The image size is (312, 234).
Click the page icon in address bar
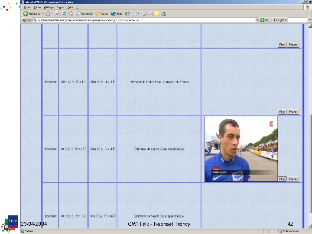click(34, 20)
